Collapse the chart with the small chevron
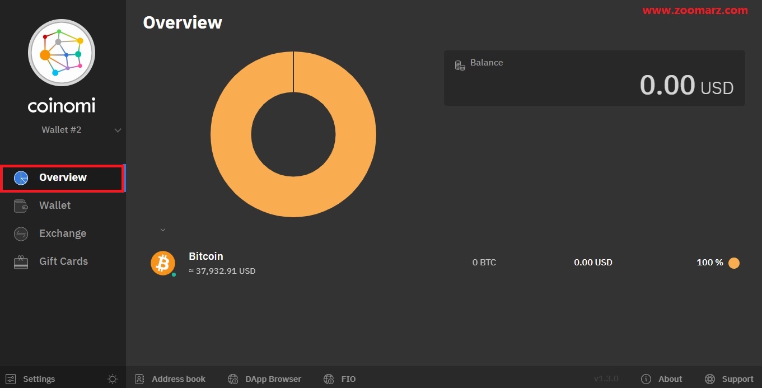 (163, 230)
